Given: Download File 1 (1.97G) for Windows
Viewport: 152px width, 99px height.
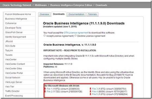Looking at the screenshot, I should pos(49,89).
